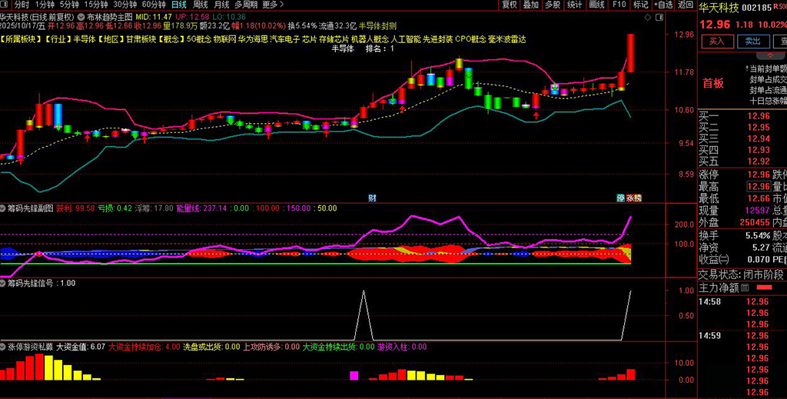Open the 筹码先锋副图 indicator dropdown arrow
This screenshot has width=787, height=399.
(x=4, y=208)
